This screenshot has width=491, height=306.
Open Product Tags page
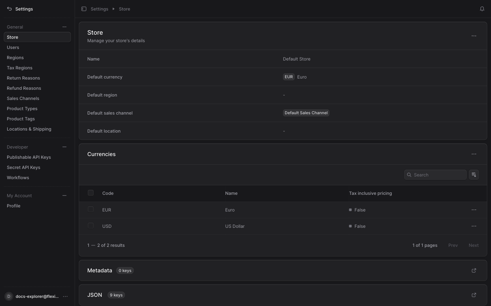click(x=37, y=119)
